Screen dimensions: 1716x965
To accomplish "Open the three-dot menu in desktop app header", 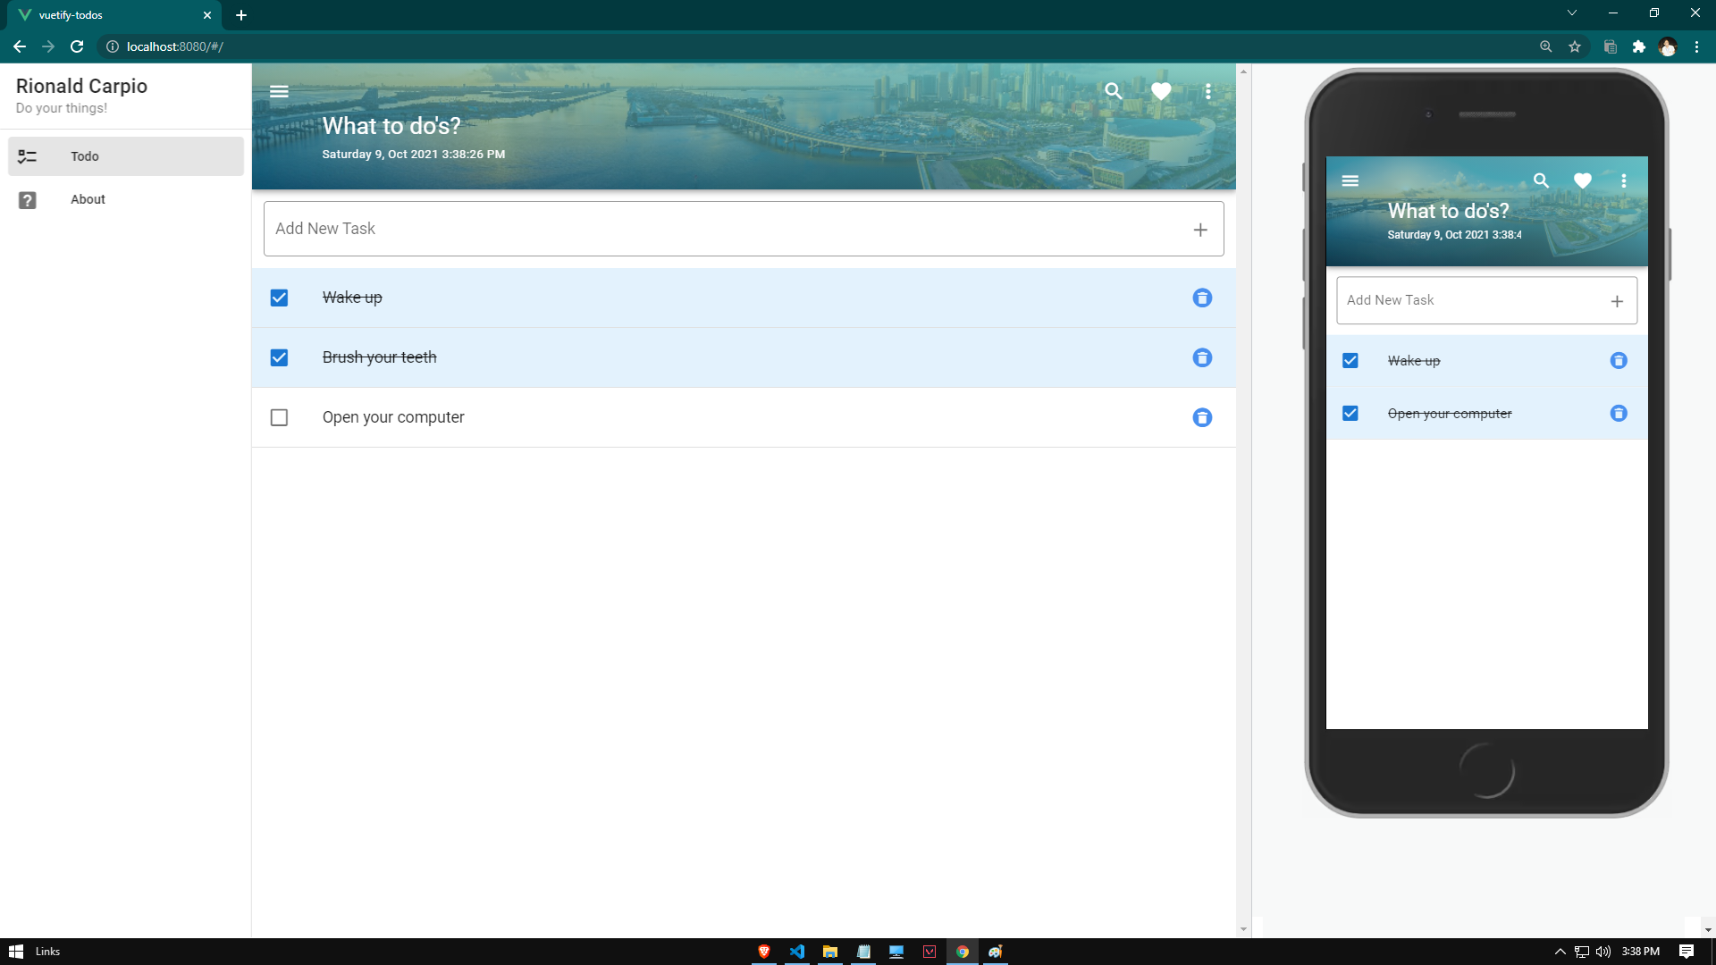I will coord(1208,91).
